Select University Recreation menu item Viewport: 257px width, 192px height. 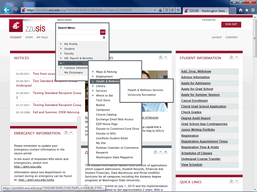pyautogui.click(x=142, y=95)
